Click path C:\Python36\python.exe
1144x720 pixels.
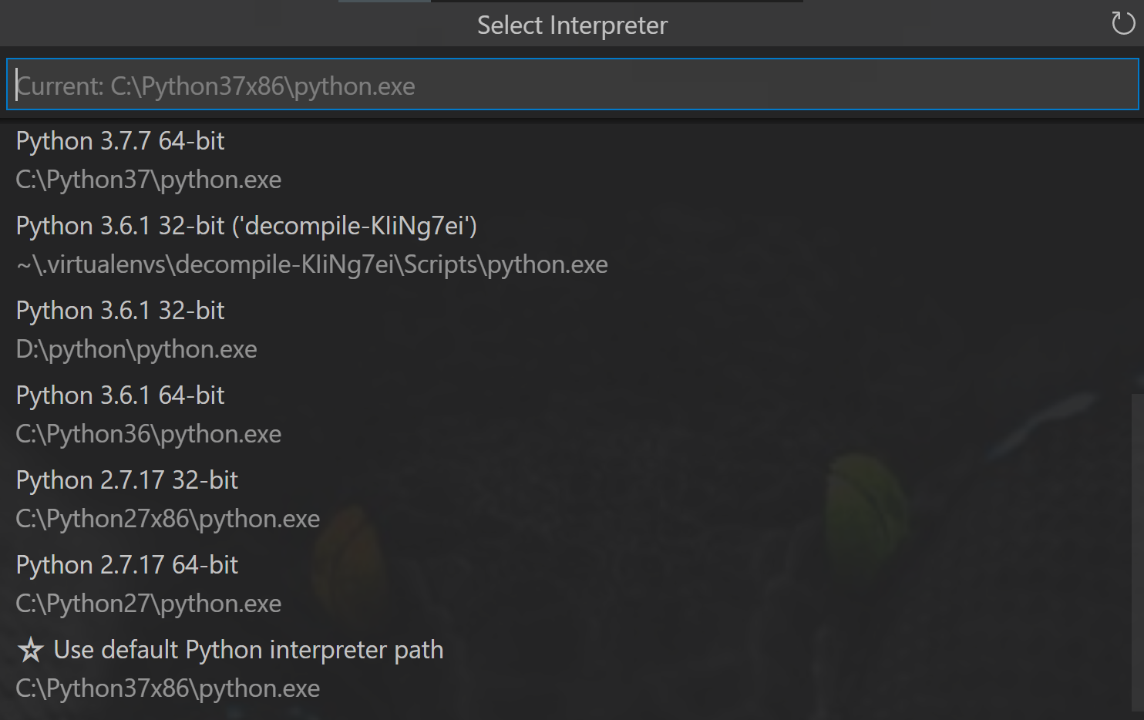147,433
